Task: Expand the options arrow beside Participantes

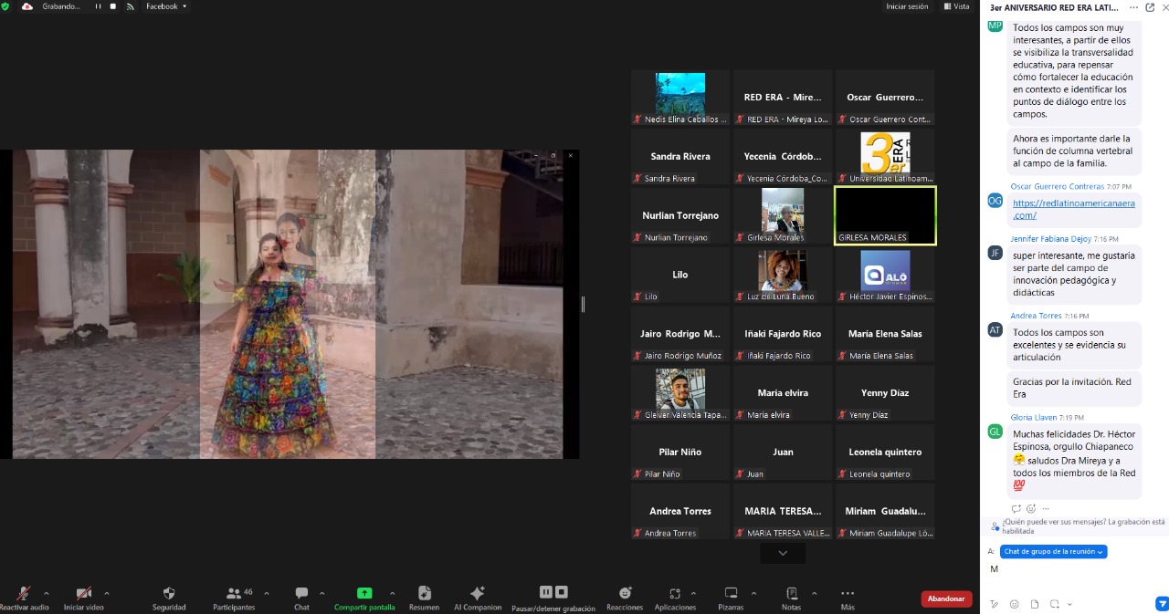Action: click(x=267, y=593)
